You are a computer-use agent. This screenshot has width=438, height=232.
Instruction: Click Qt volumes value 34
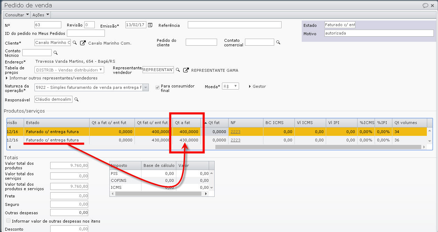[397, 132]
